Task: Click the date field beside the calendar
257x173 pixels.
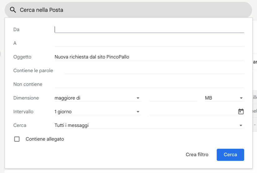Action: [192, 112]
